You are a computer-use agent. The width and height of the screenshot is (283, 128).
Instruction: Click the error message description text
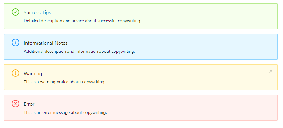point(65,113)
